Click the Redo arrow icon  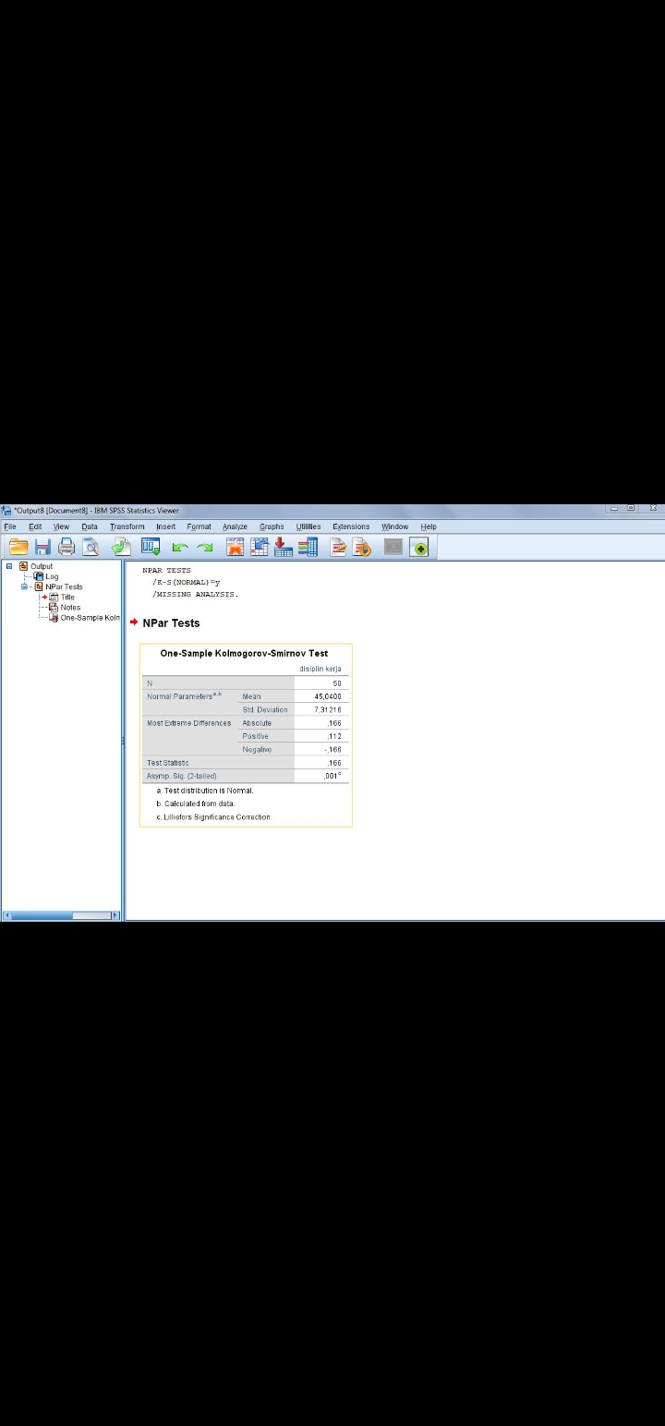207,549
